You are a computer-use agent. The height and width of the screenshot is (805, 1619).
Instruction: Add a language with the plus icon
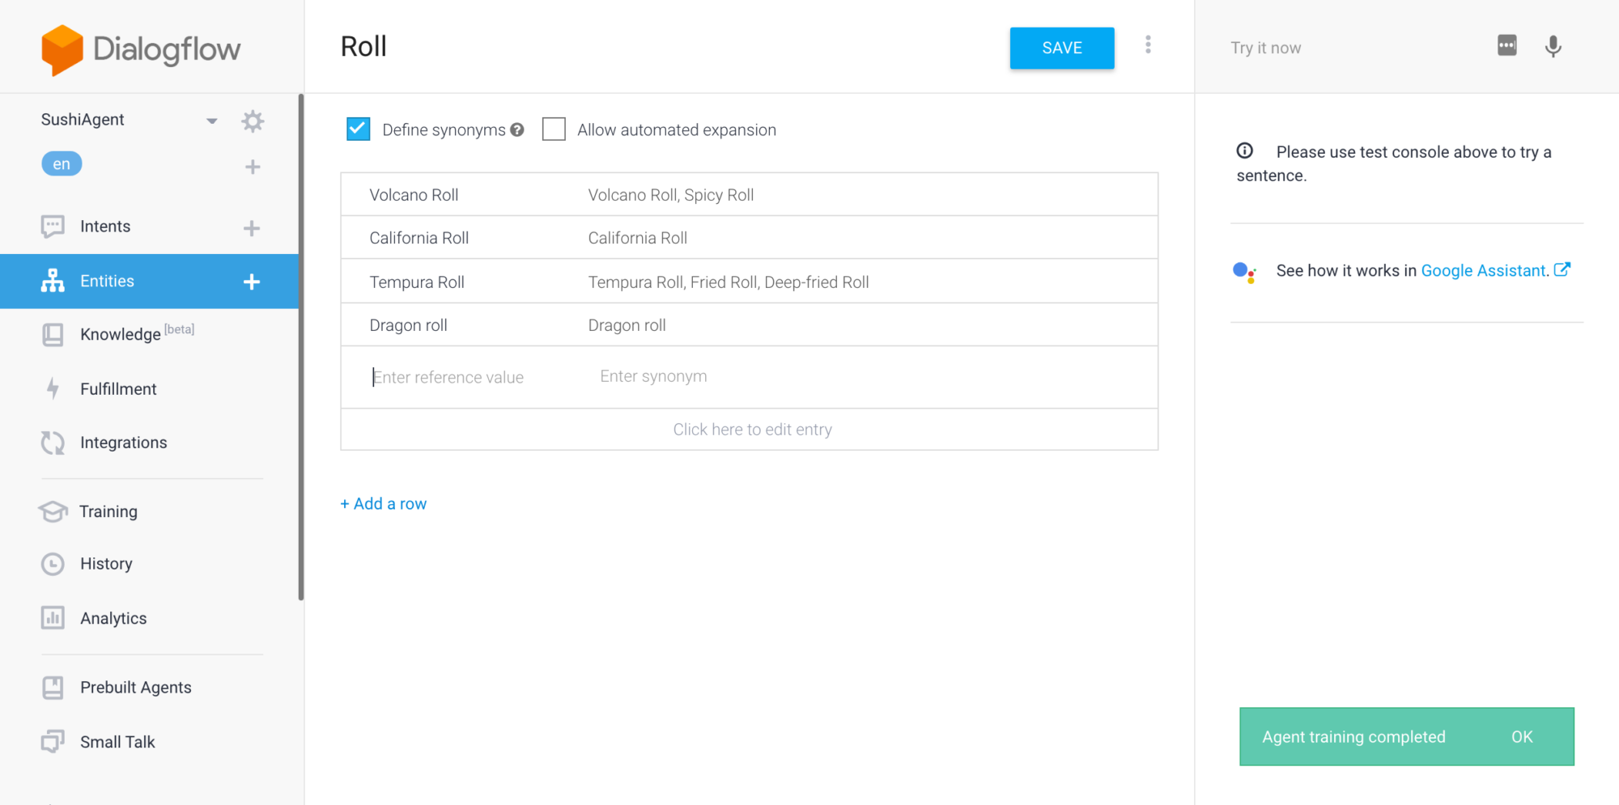pyautogui.click(x=253, y=167)
